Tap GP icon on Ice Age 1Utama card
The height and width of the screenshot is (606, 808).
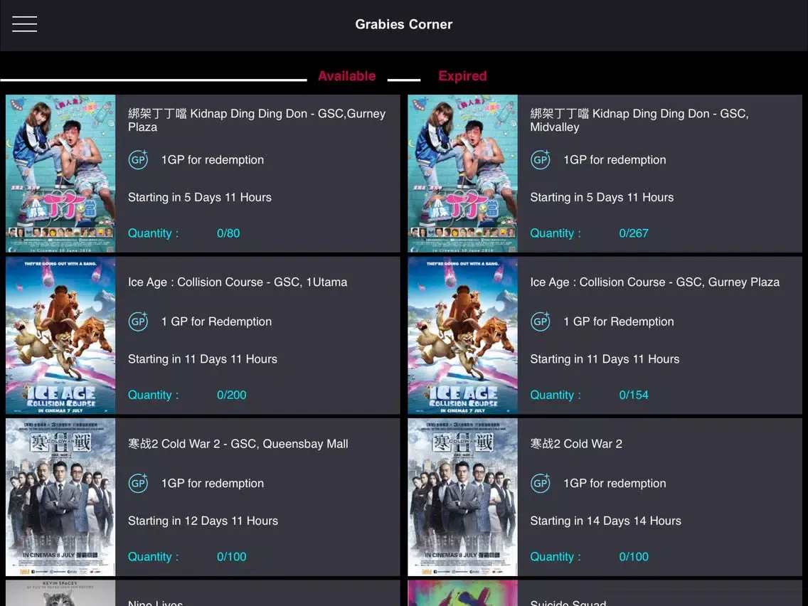(138, 321)
